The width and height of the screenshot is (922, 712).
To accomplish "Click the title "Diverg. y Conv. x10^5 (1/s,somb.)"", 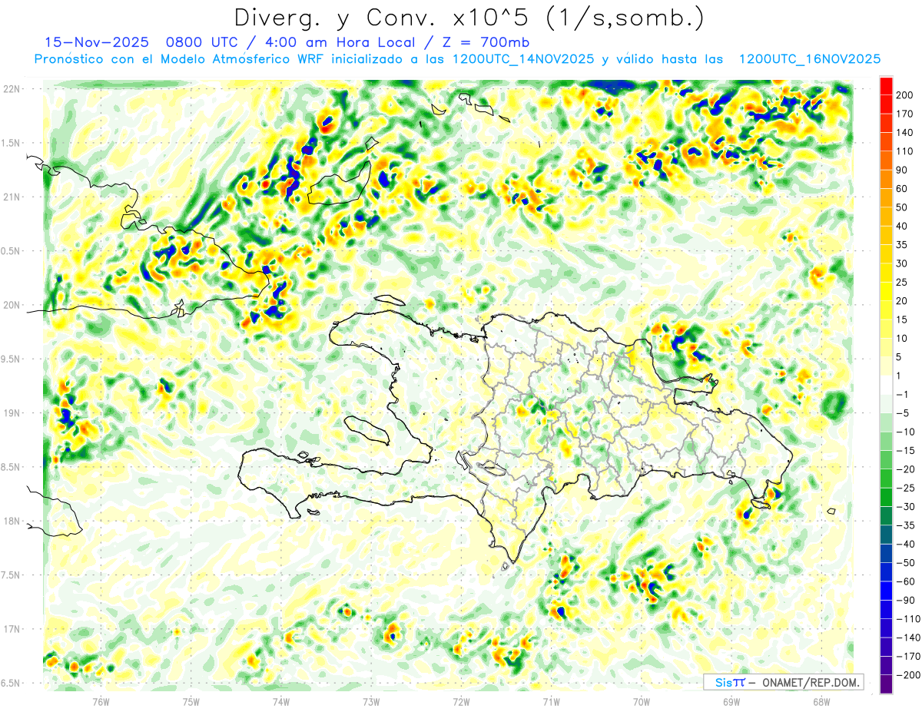I will click(468, 18).
